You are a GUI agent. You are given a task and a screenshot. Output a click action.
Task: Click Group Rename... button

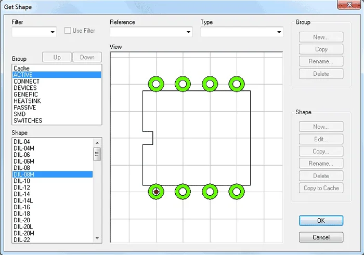321,61
